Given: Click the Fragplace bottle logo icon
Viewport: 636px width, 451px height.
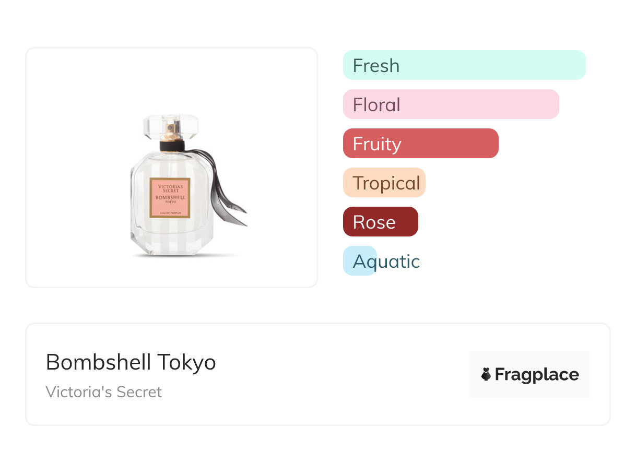Looking at the screenshot, I should click(486, 374).
